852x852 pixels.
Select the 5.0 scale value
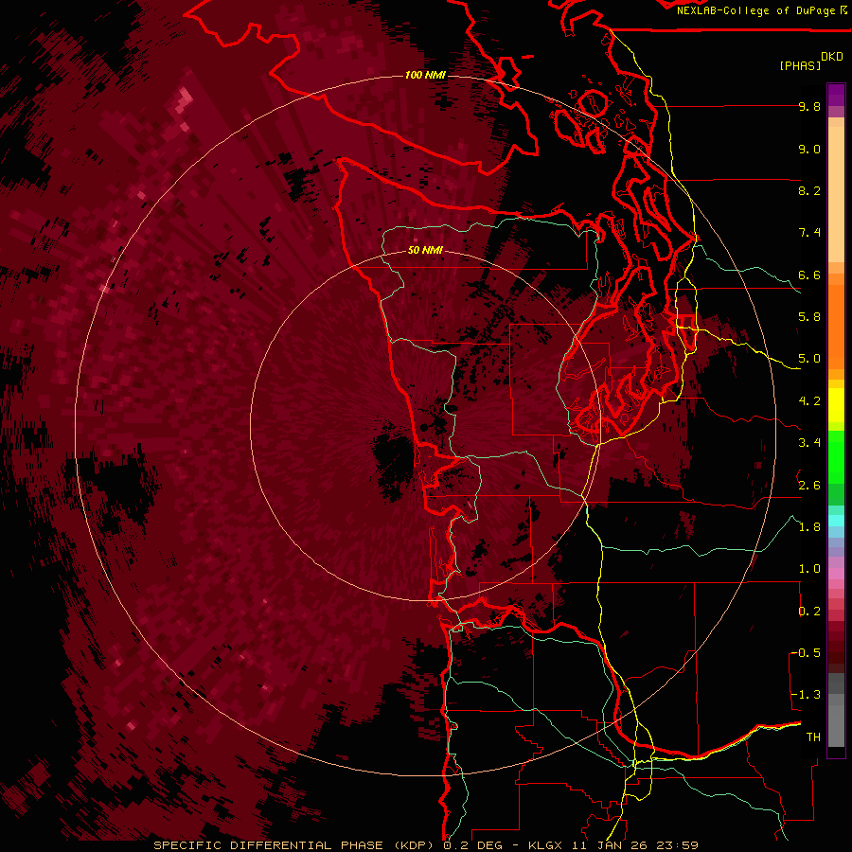tap(809, 359)
